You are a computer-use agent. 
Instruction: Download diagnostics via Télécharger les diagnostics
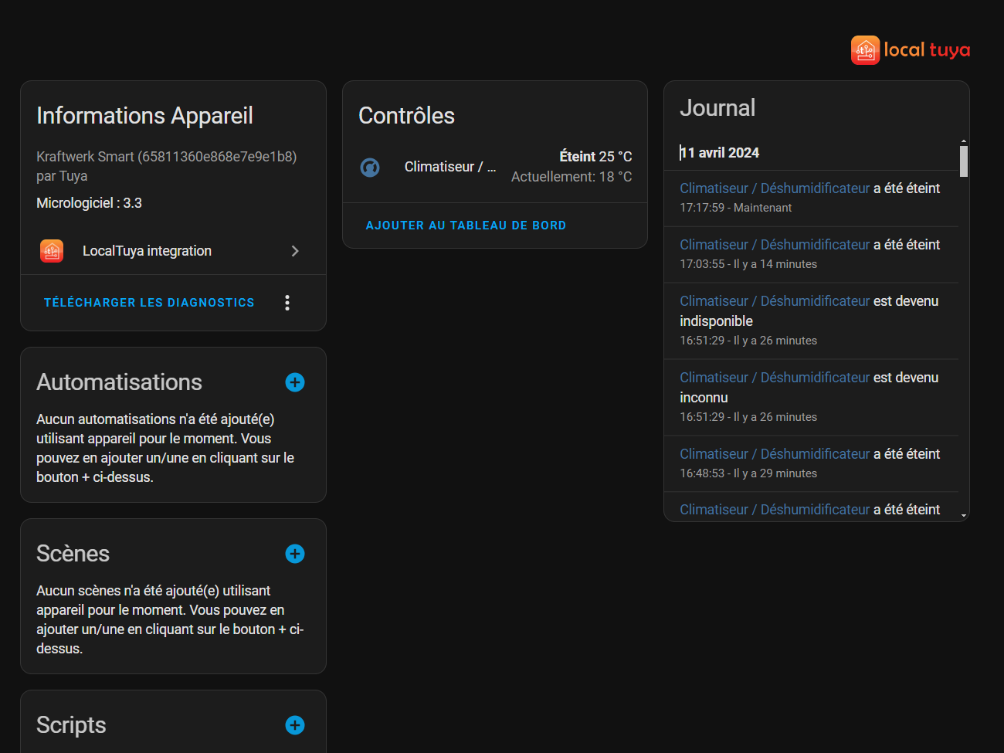click(x=149, y=303)
